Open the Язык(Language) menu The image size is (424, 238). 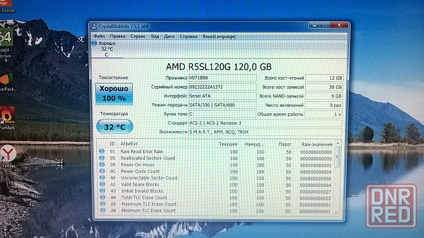(219, 36)
